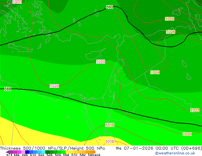This screenshot has height=156, width=202.
Task: Click the 546 legend value
Action: coord(58,155)
